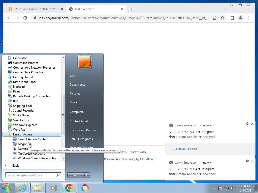Toggle Chrome side panel
This screenshot has width=258, height=193.
click(x=232, y=18)
